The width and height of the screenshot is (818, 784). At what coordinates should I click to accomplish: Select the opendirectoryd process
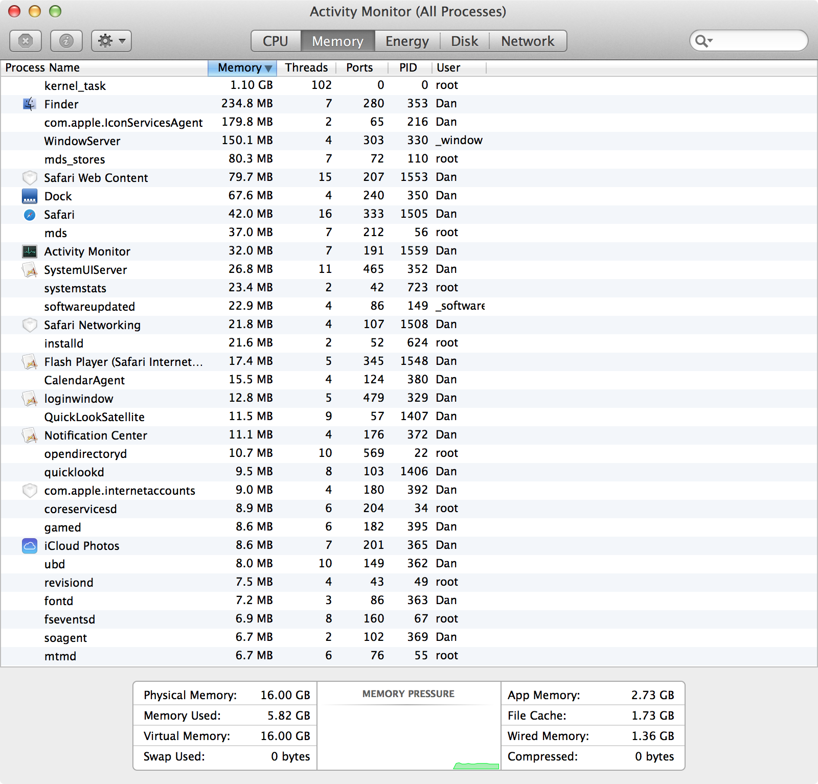409,454
